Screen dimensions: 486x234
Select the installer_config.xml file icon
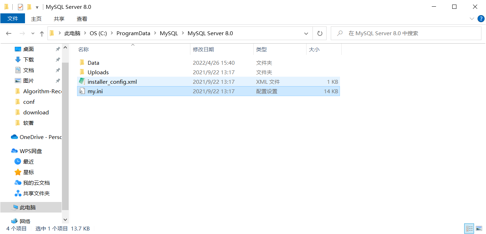(x=82, y=82)
